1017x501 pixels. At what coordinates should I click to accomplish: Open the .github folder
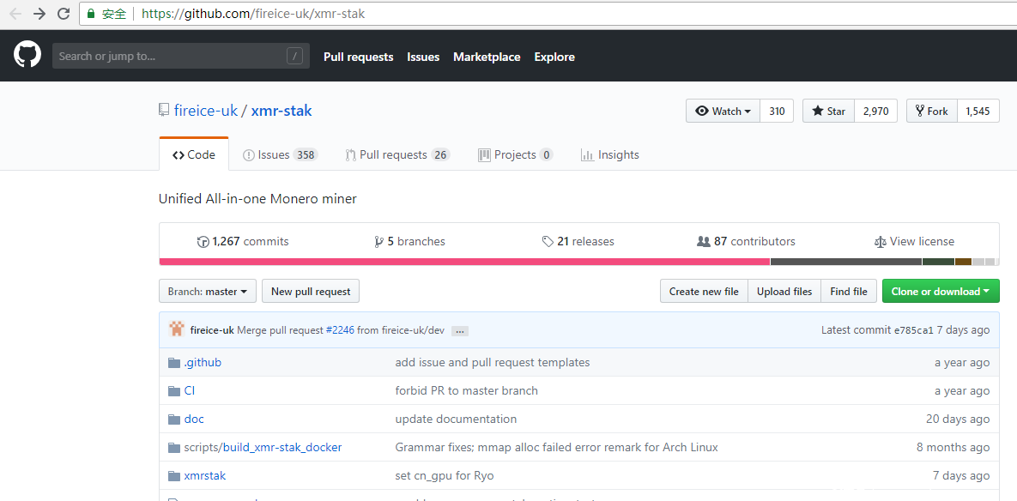tap(203, 362)
